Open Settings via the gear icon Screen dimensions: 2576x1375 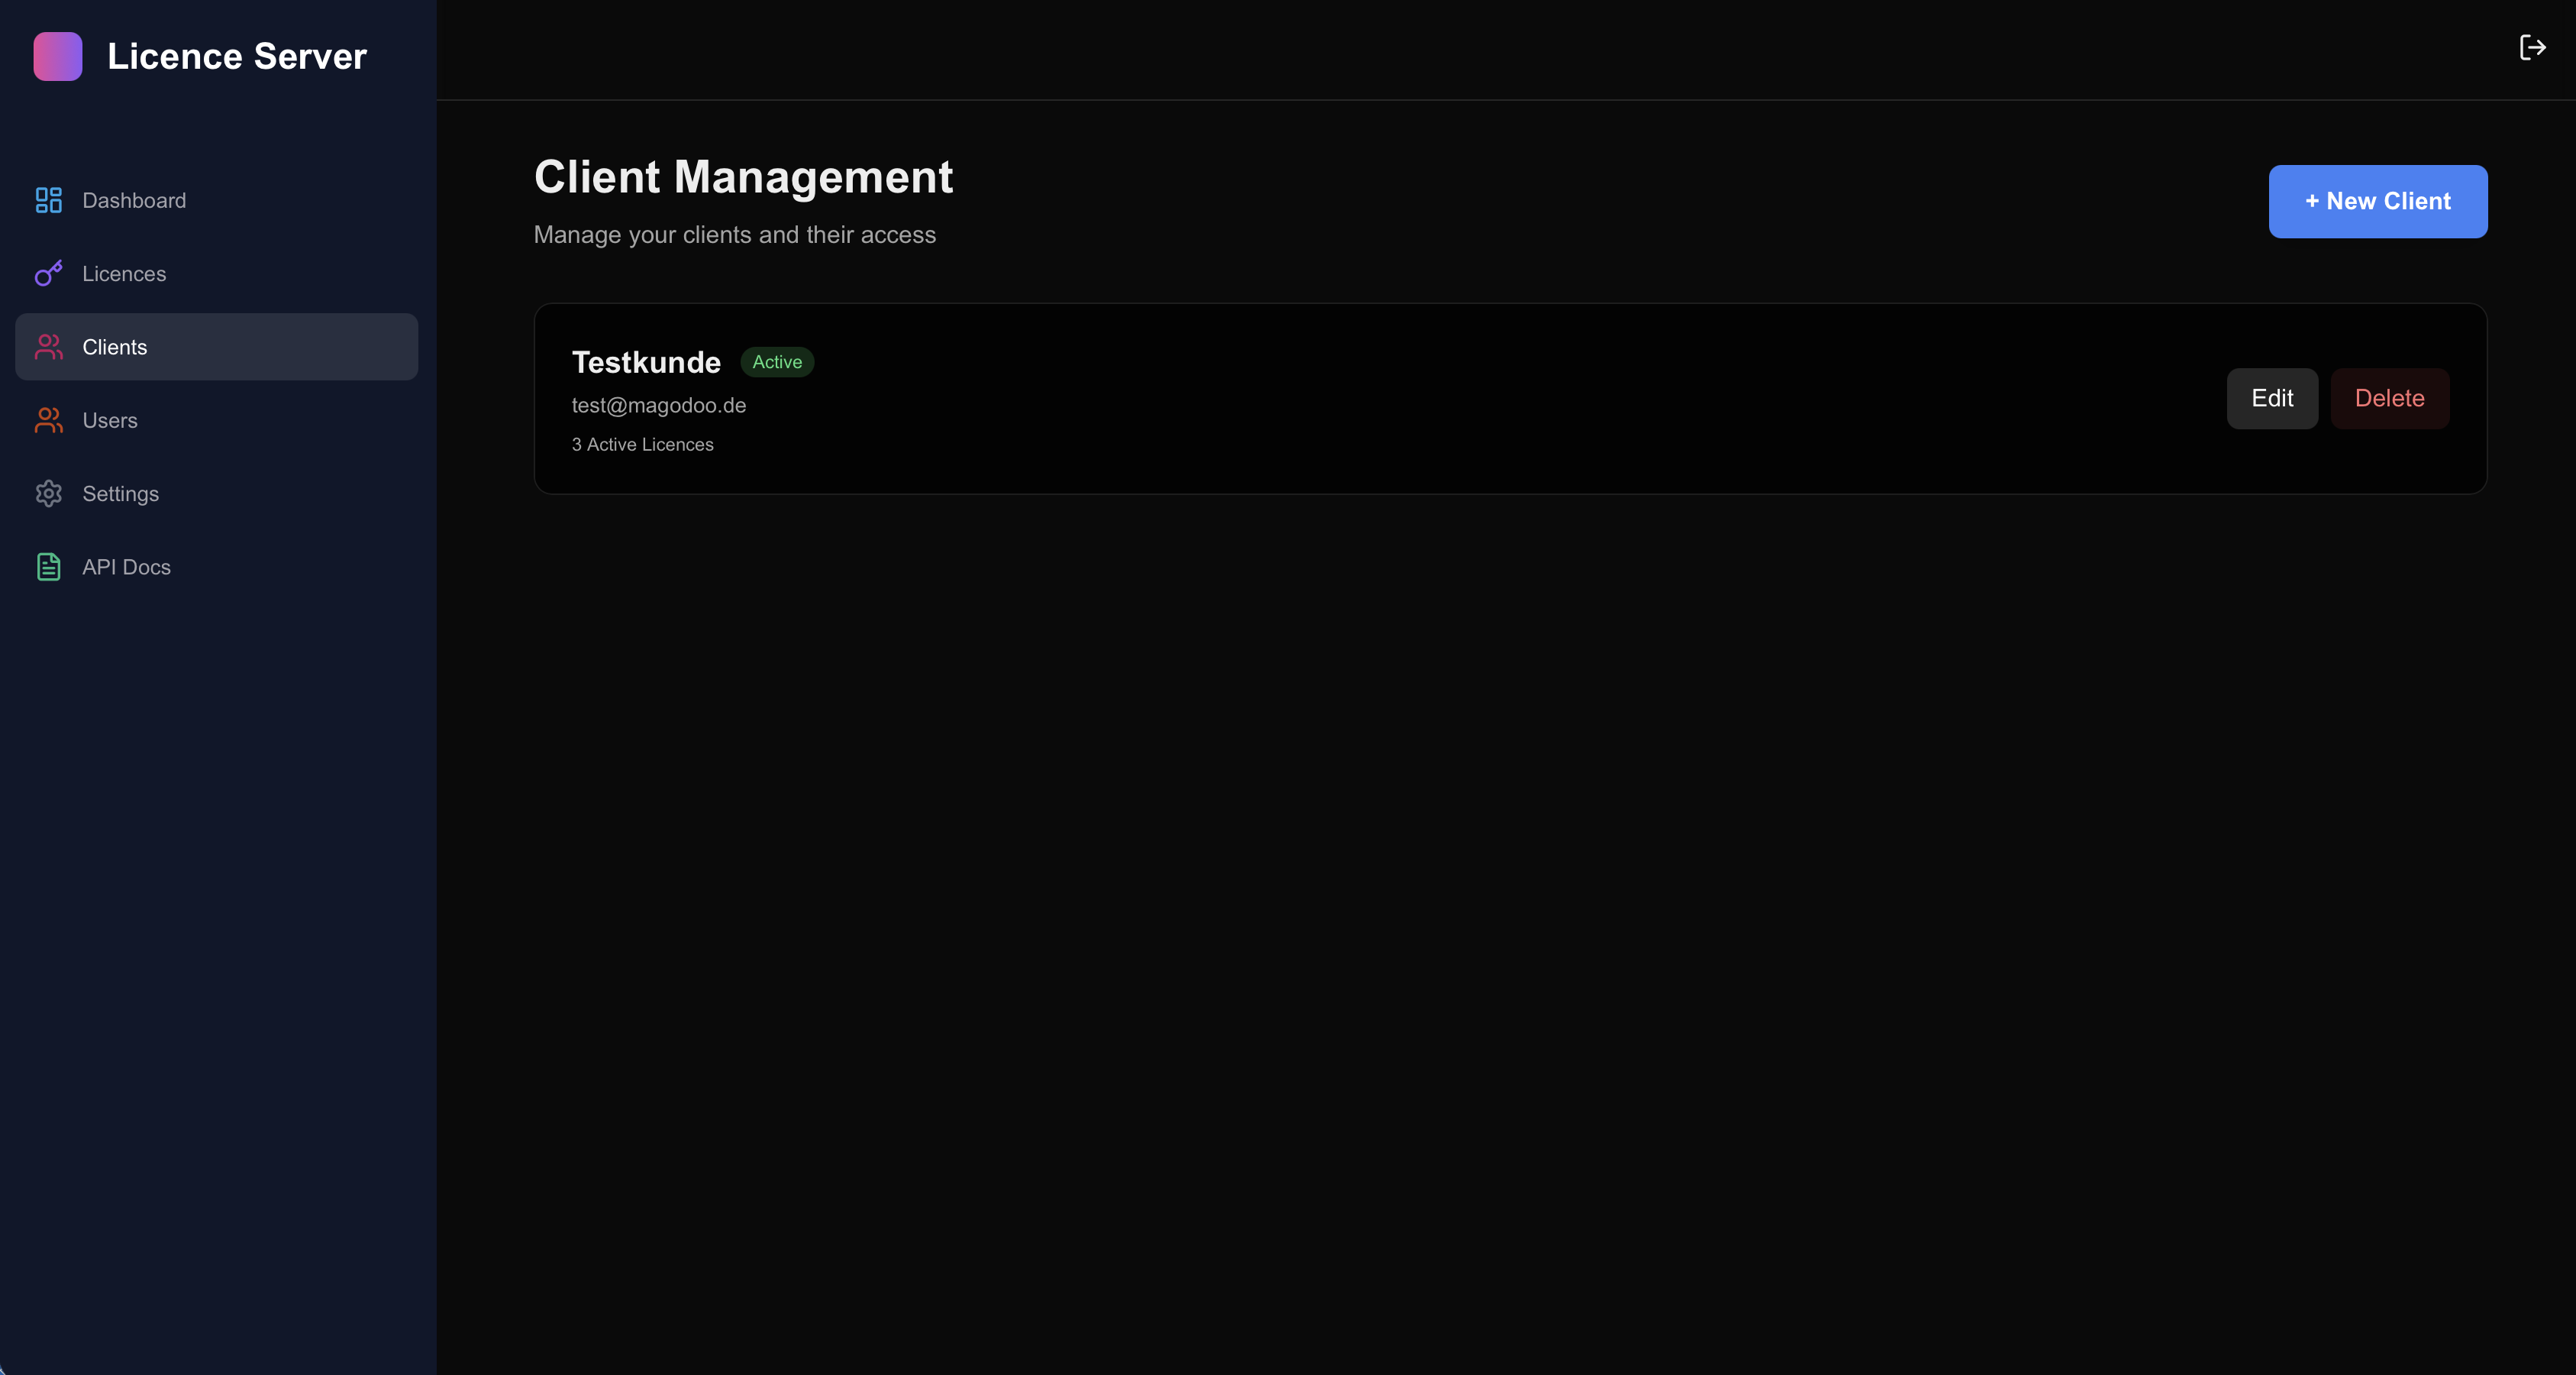tap(48, 493)
